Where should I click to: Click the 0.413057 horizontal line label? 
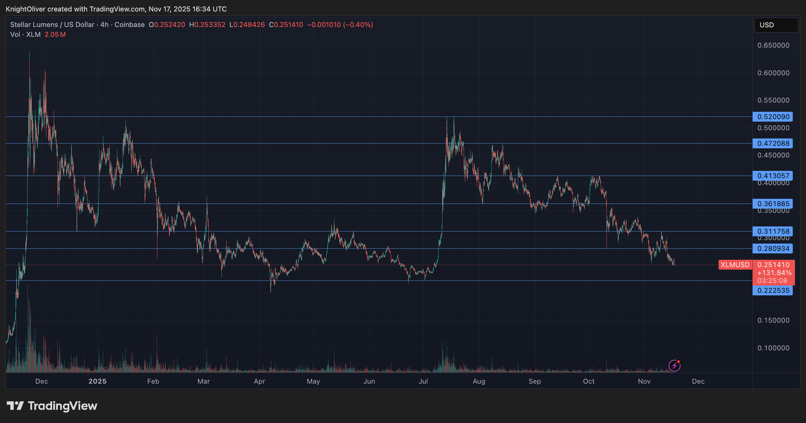click(x=773, y=176)
